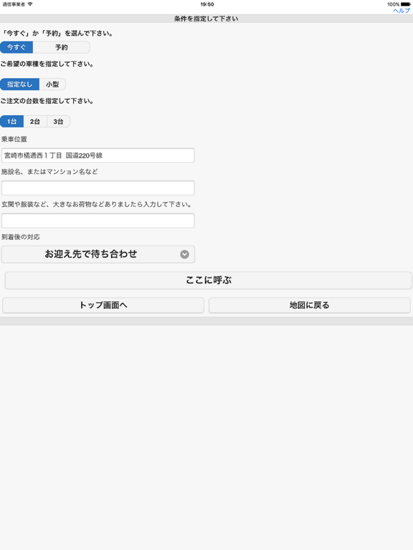Select 2台 vehicle count
Image resolution: width=413 pixels, height=550 pixels.
[x=35, y=121]
